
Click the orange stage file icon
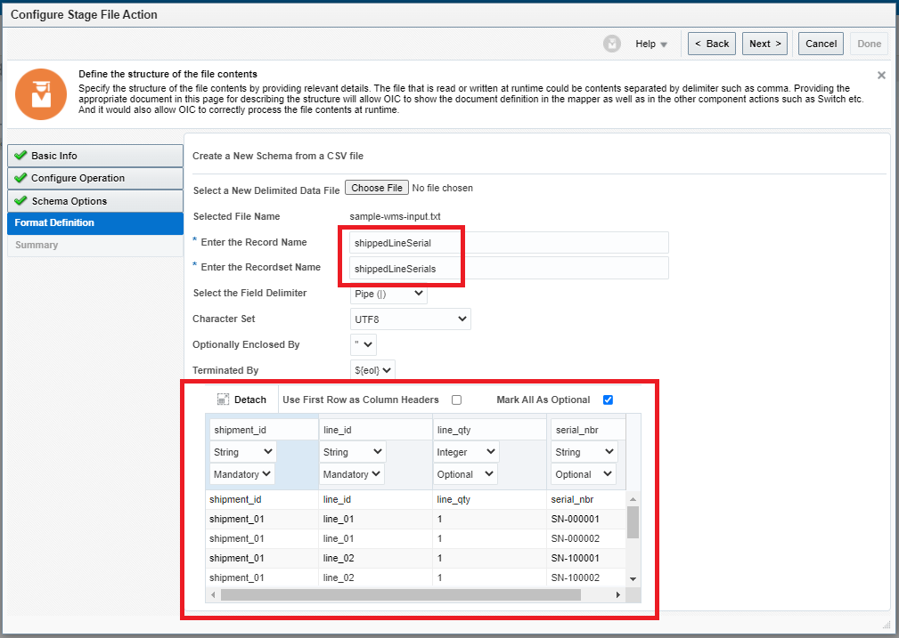click(41, 93)
